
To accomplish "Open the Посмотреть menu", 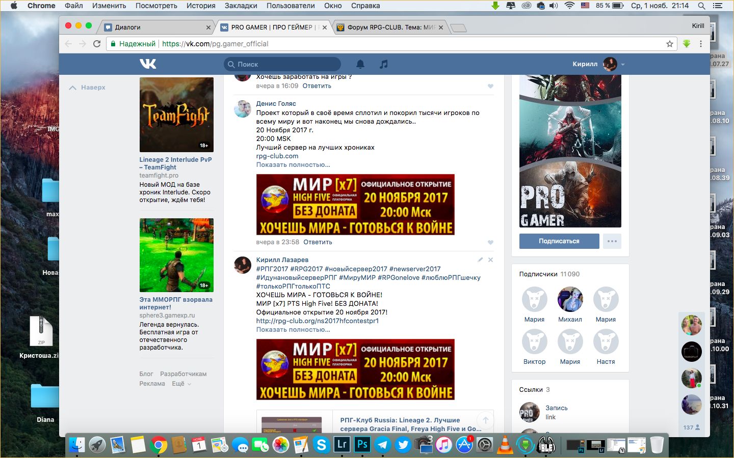I will click(156, 6).
